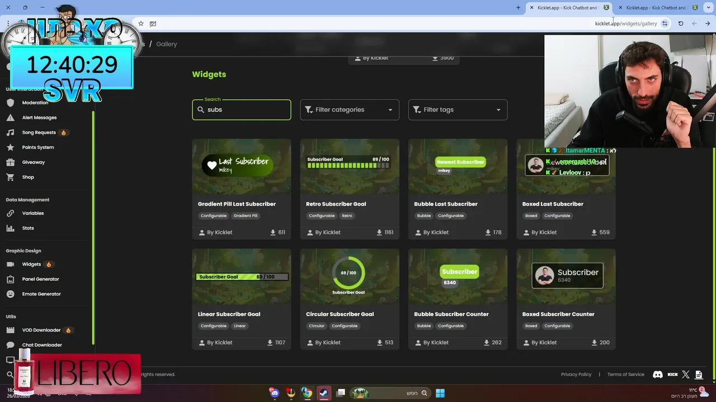The height and width of the screenshot is (402, 716).
Task: Open Bubble Subscriber Counter preview thumbnail
Action: tap(458, 276)
